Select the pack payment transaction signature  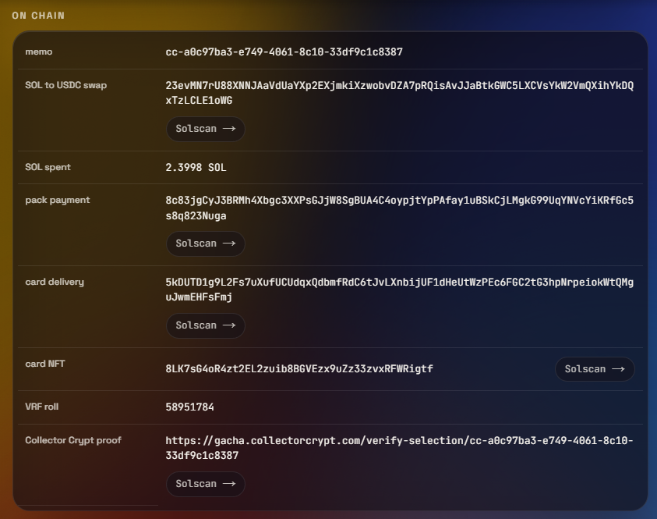[x=399, y=208]
